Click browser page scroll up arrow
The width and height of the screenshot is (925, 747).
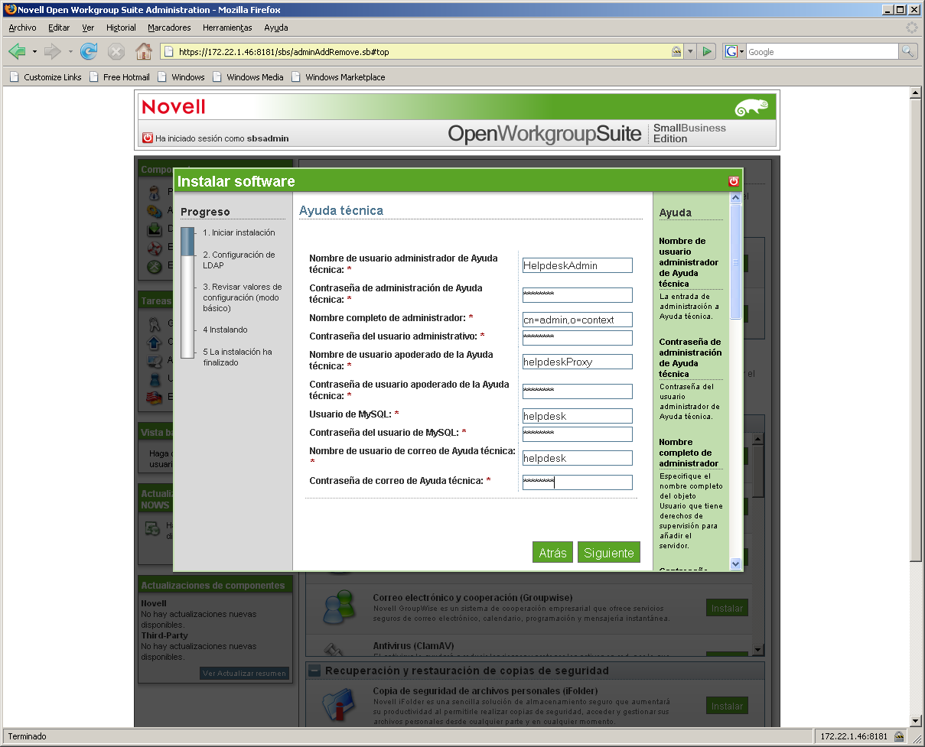pyautogui.click(x=915, y=93)
